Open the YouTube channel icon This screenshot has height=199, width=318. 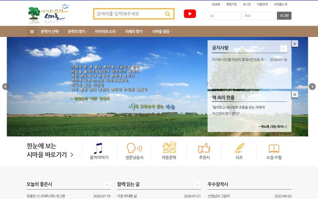click(x=190, y=14)
